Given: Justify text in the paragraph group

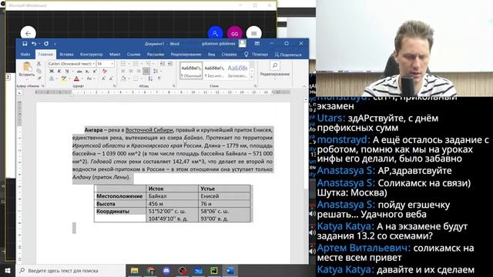Looking at the screenshot, I should point(146,72).
